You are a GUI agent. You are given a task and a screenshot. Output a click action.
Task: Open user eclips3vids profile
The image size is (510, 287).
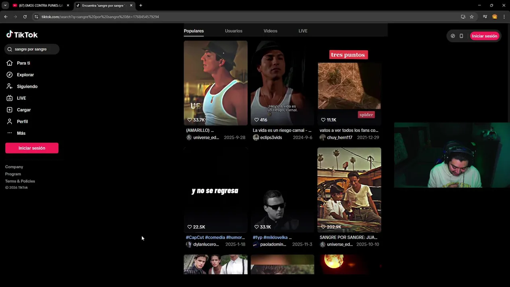271,138
